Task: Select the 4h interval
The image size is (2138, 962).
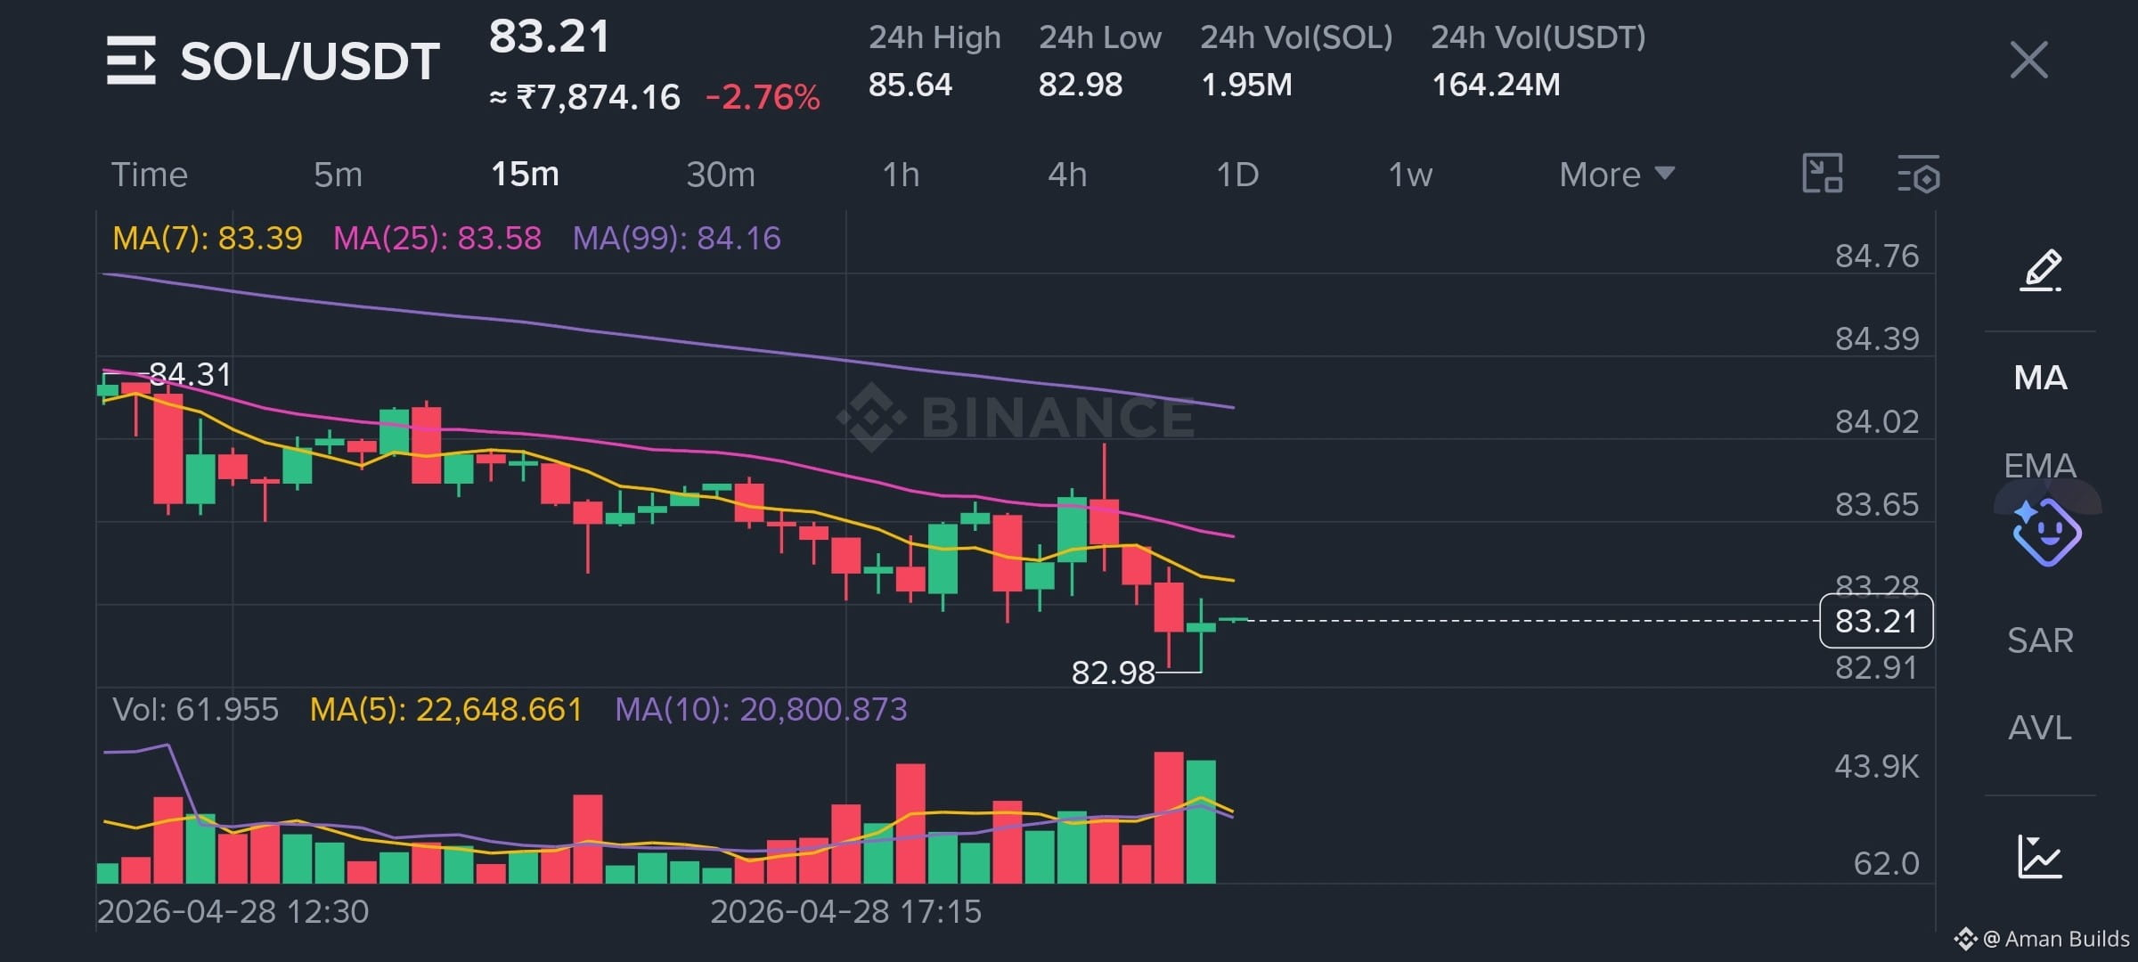Action: 1067,175
